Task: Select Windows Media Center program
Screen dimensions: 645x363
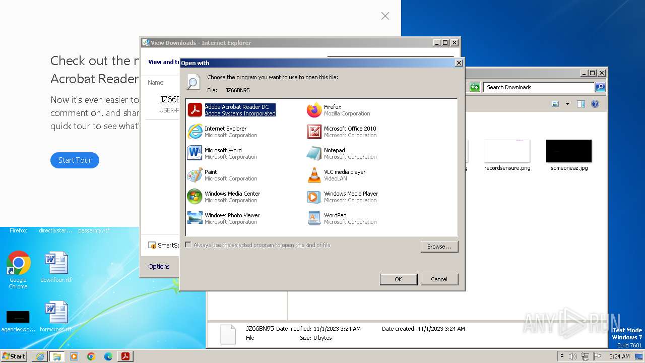Action: tap(224, 197)
